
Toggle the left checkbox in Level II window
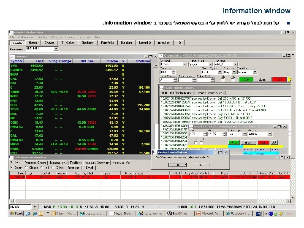click(x=196, y=143)
